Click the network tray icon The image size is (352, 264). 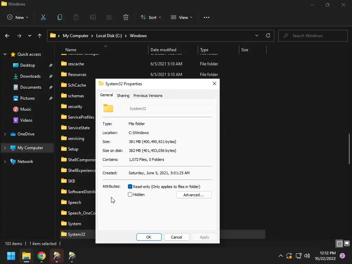[x=298, y=256]
